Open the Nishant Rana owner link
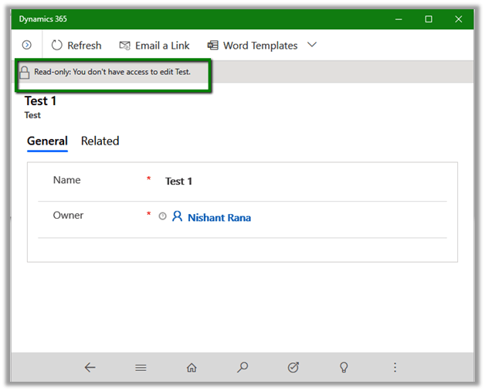Screen dimensions: 485x391 (x=219, y=218)
